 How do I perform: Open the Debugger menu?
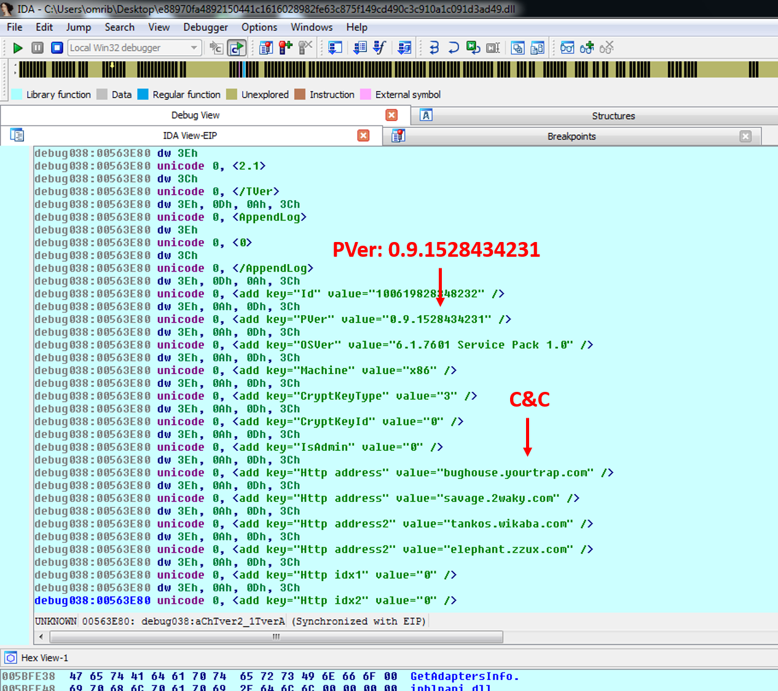point(206,27)
